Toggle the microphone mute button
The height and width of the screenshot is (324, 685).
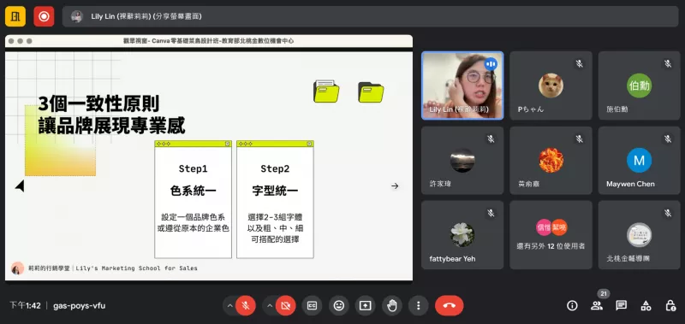tap(246, 306)
